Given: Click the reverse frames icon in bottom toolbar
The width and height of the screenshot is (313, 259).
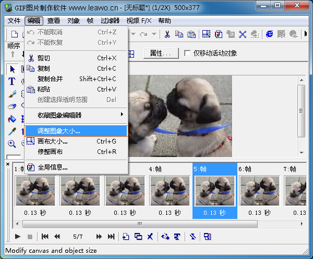Looking at the screenshot, I should coord(192,237).
